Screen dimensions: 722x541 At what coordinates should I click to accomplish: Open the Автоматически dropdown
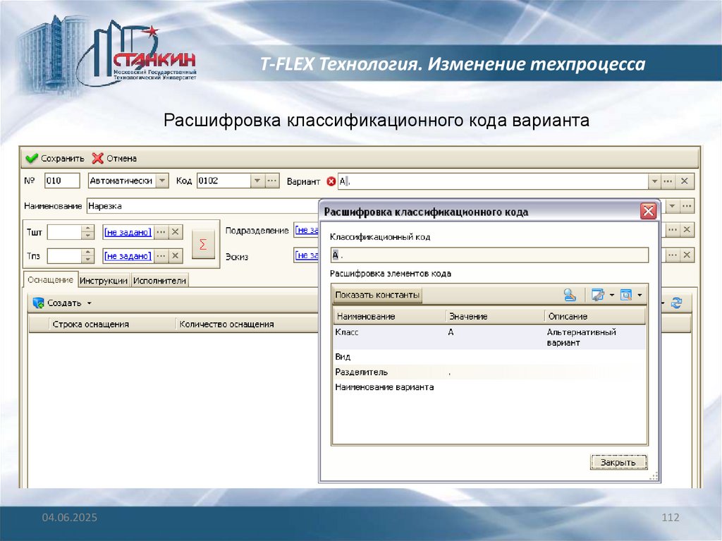click(x=162, y=181)
